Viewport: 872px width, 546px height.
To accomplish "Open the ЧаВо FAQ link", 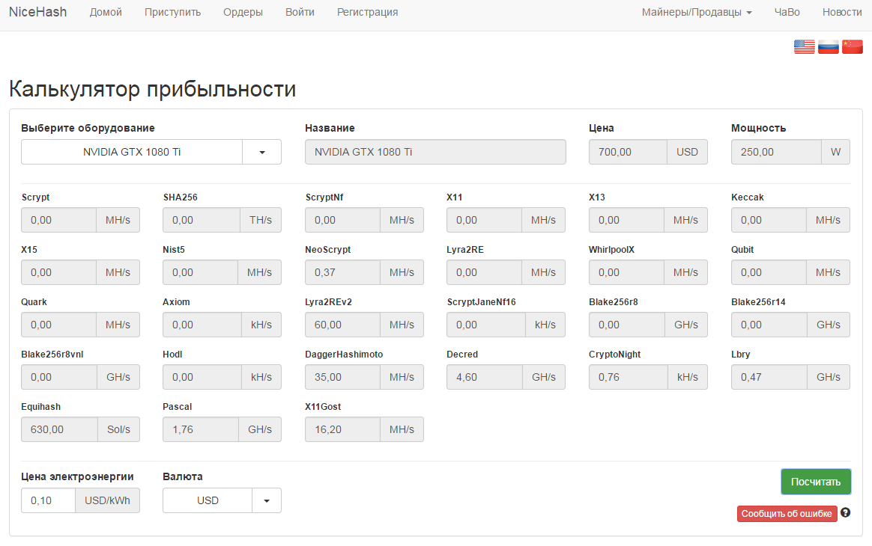I will click(x=787, y=12).
